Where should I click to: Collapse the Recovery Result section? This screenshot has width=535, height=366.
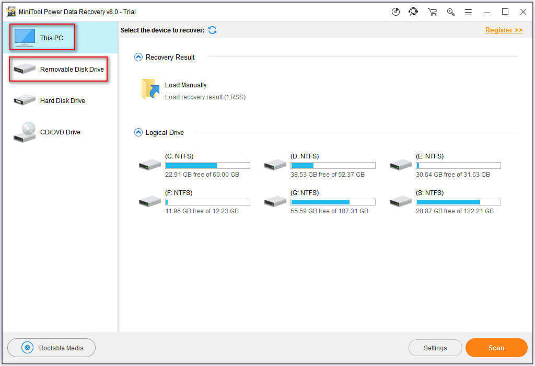click(x=138, y=57)
